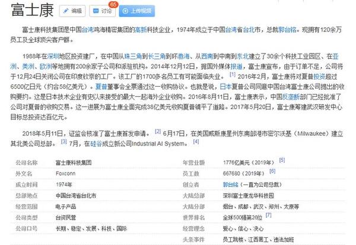356x245 pixels.
Task: Open the 西南 link
Action: point(207,56)
